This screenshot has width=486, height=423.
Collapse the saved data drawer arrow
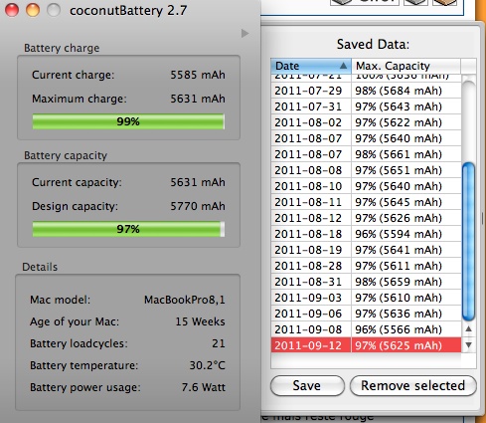click(x=244, y=33)
